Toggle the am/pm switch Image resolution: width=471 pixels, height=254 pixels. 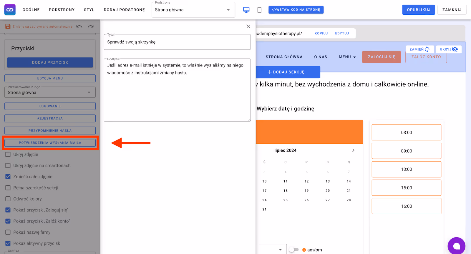click(294, 250)
